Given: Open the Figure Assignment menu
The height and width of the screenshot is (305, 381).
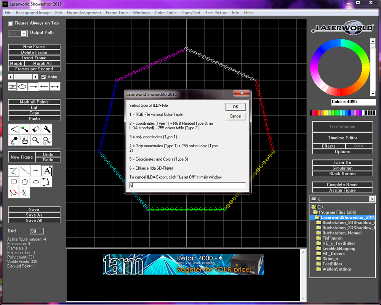Looking at the screenshot, I should (84, 13).
